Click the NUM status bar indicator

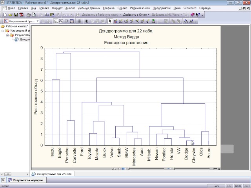(238, 186)
